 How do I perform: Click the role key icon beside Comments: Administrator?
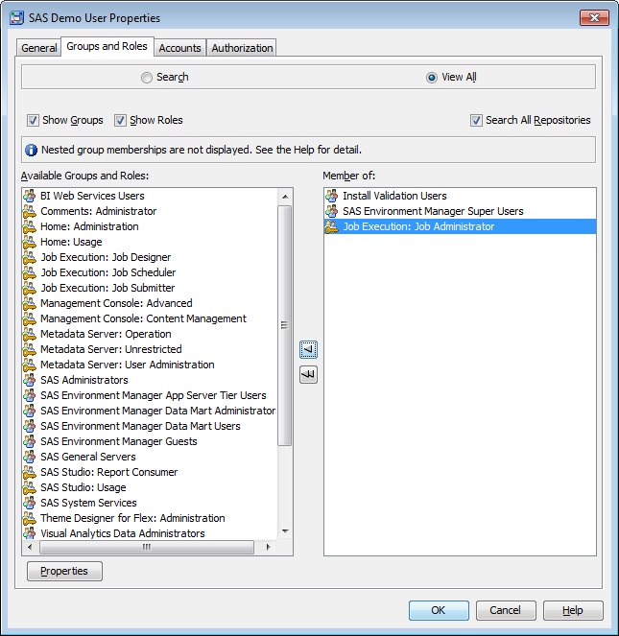pyautogui.click(x=30, y=211)
